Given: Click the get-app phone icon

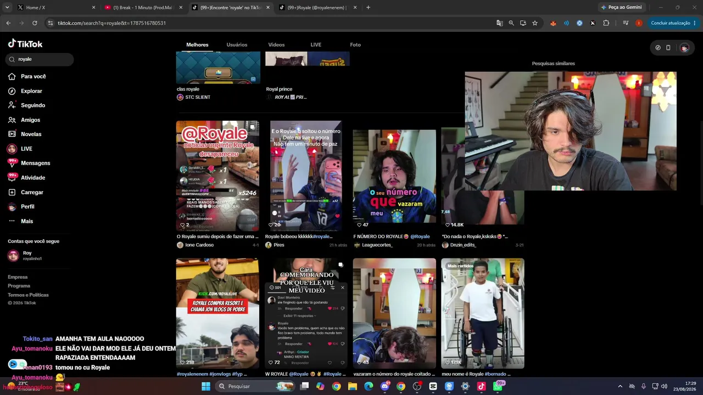Looking at the screenshot, I should pos(668,48).
